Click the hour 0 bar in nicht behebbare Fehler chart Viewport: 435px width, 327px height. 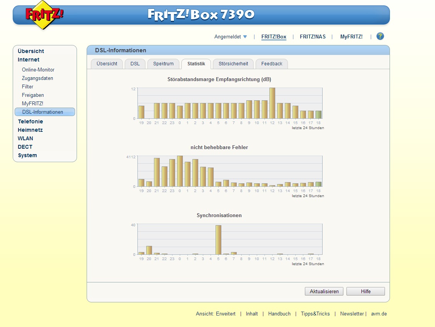[180, 171]
